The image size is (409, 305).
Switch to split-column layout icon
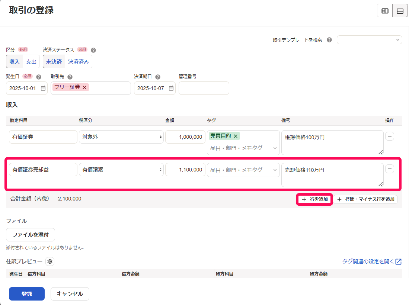[385, 11]
